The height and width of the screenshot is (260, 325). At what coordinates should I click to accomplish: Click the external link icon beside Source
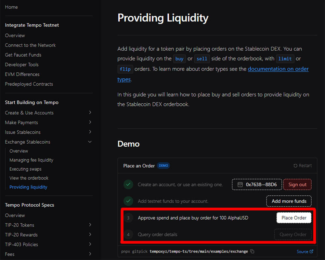[x=311, y=252]
